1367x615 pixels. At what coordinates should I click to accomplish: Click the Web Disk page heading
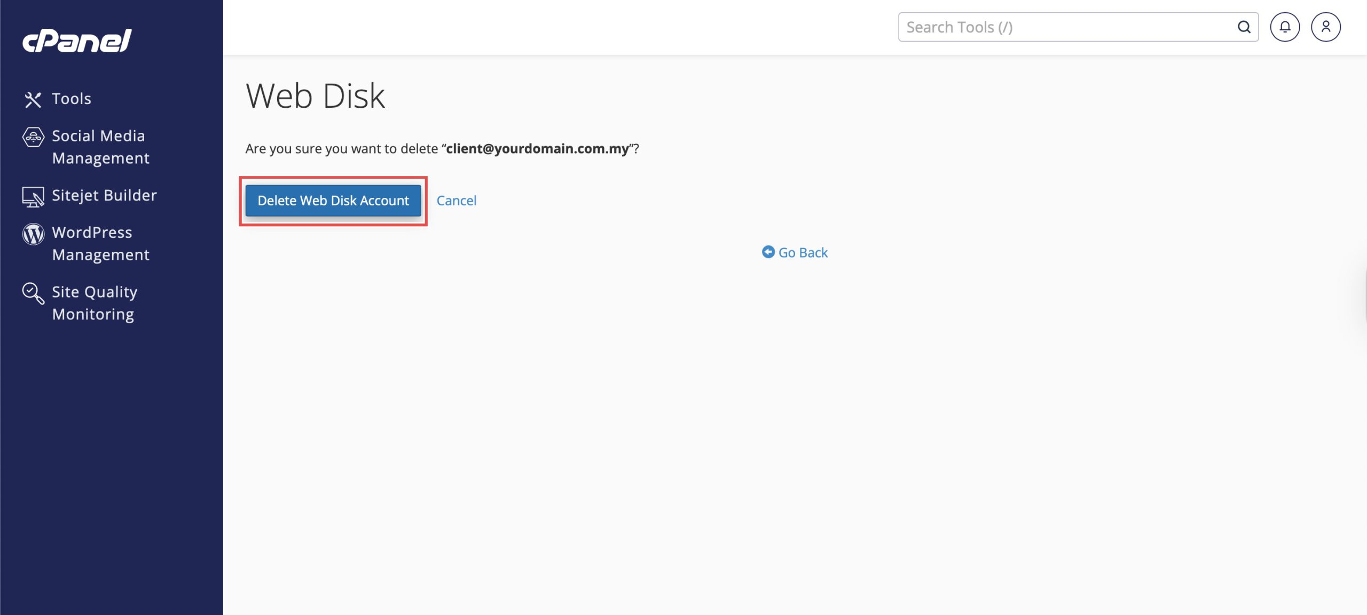pyautogui.click(x=315, y=96)
